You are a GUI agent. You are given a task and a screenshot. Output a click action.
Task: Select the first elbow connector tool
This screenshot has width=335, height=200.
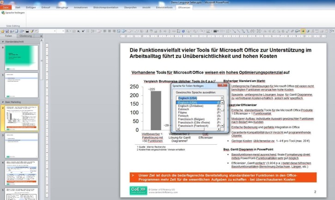coord(243,31)
